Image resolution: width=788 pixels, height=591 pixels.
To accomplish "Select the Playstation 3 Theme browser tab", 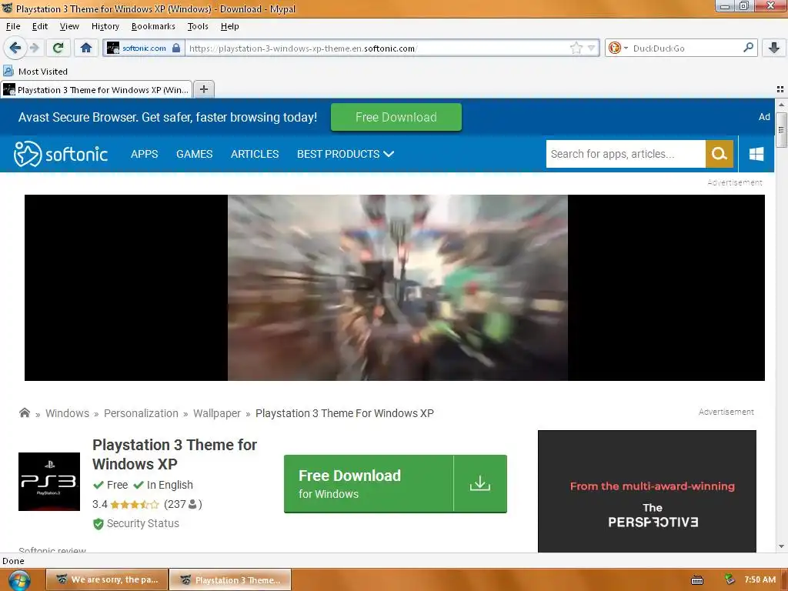I will pyautogui.click(x=96, y=89).
